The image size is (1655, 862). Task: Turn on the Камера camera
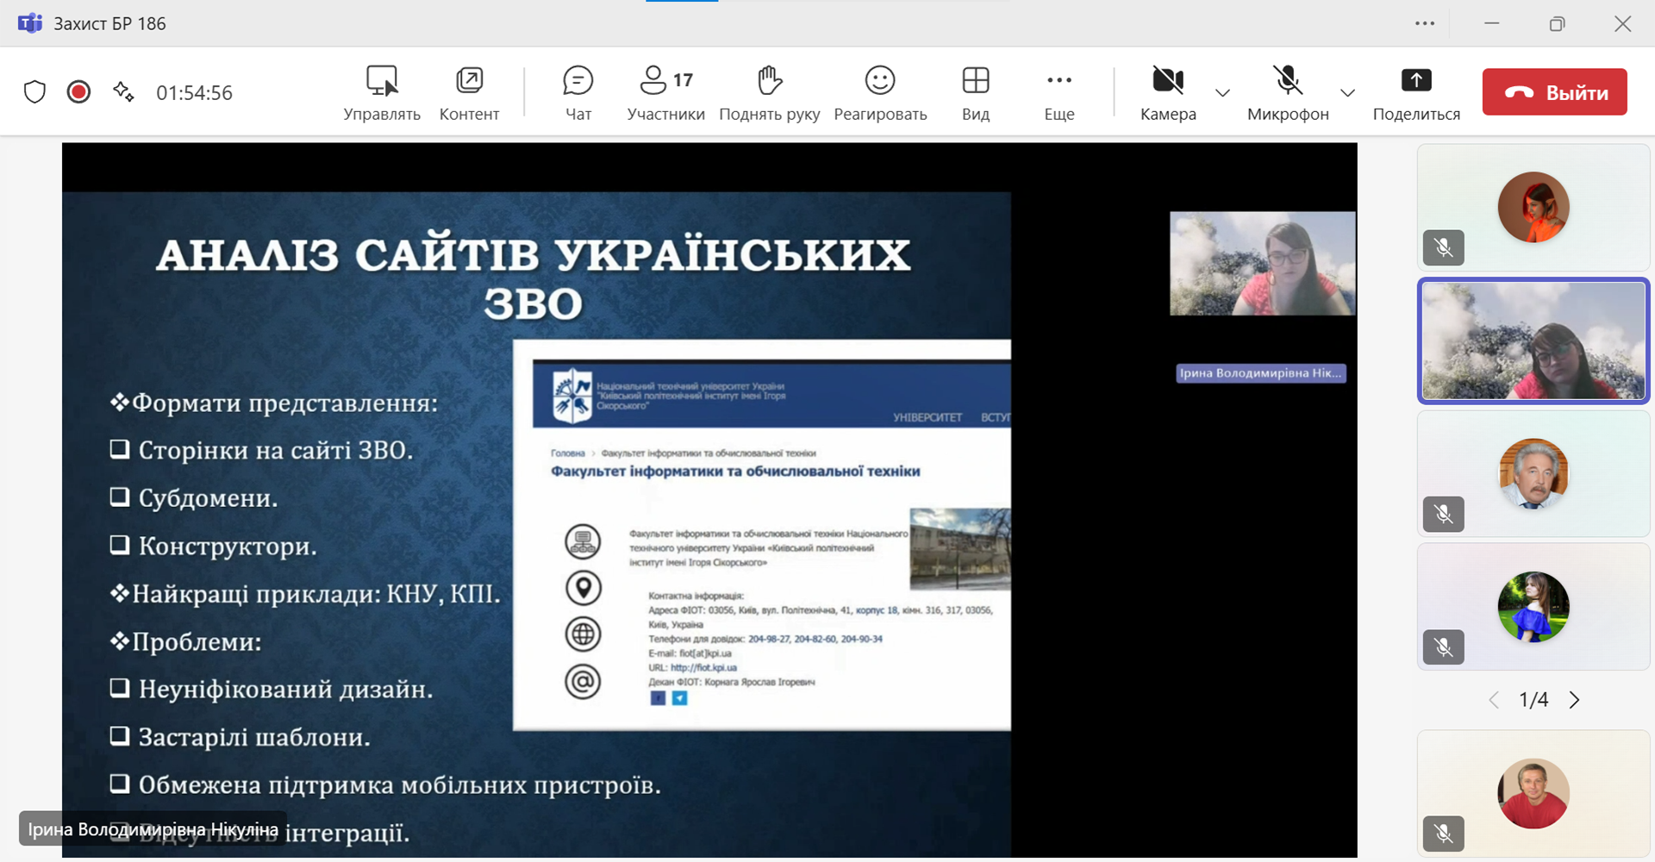1168,92
